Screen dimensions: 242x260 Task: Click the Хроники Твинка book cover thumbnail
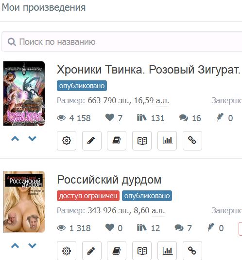coord(24,93)
